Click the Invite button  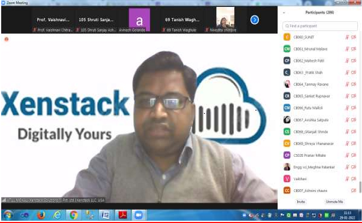(300, 202)
